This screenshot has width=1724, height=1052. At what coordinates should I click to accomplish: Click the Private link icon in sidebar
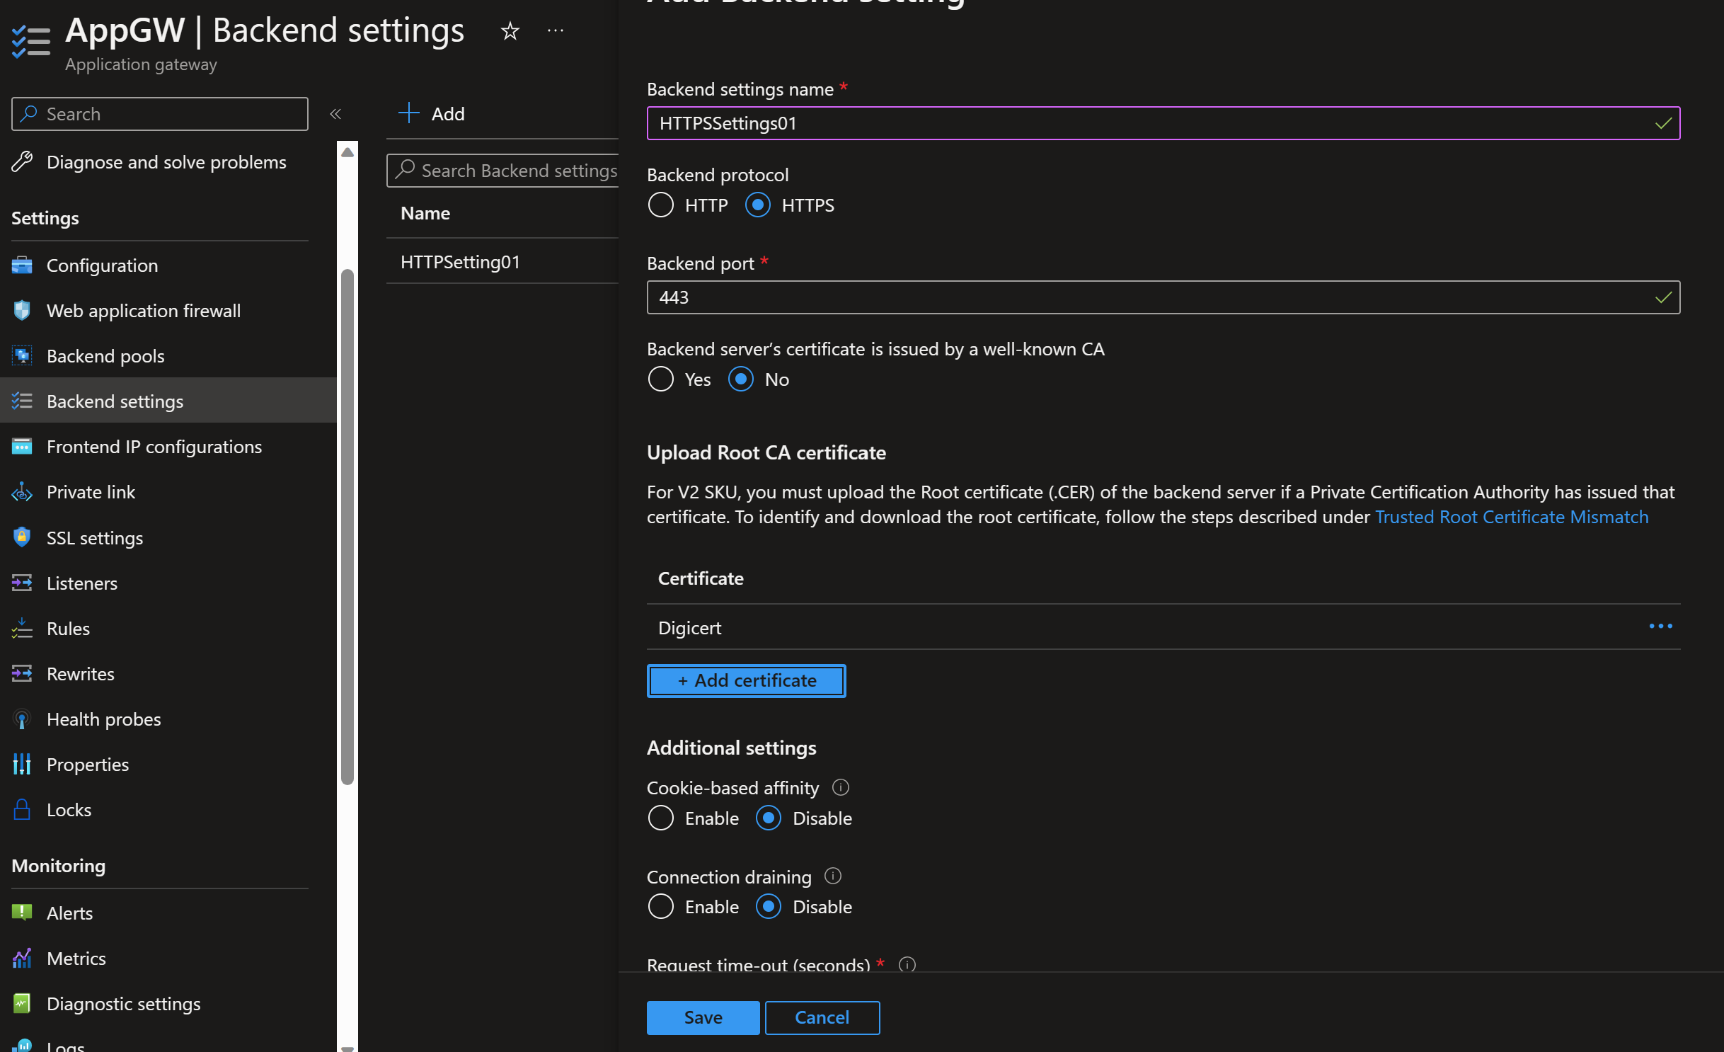[x=22, y=492]
